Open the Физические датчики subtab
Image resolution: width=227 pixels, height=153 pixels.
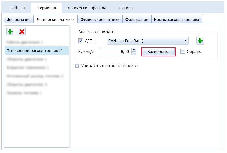pyautogui.click(x=100, y=19)
